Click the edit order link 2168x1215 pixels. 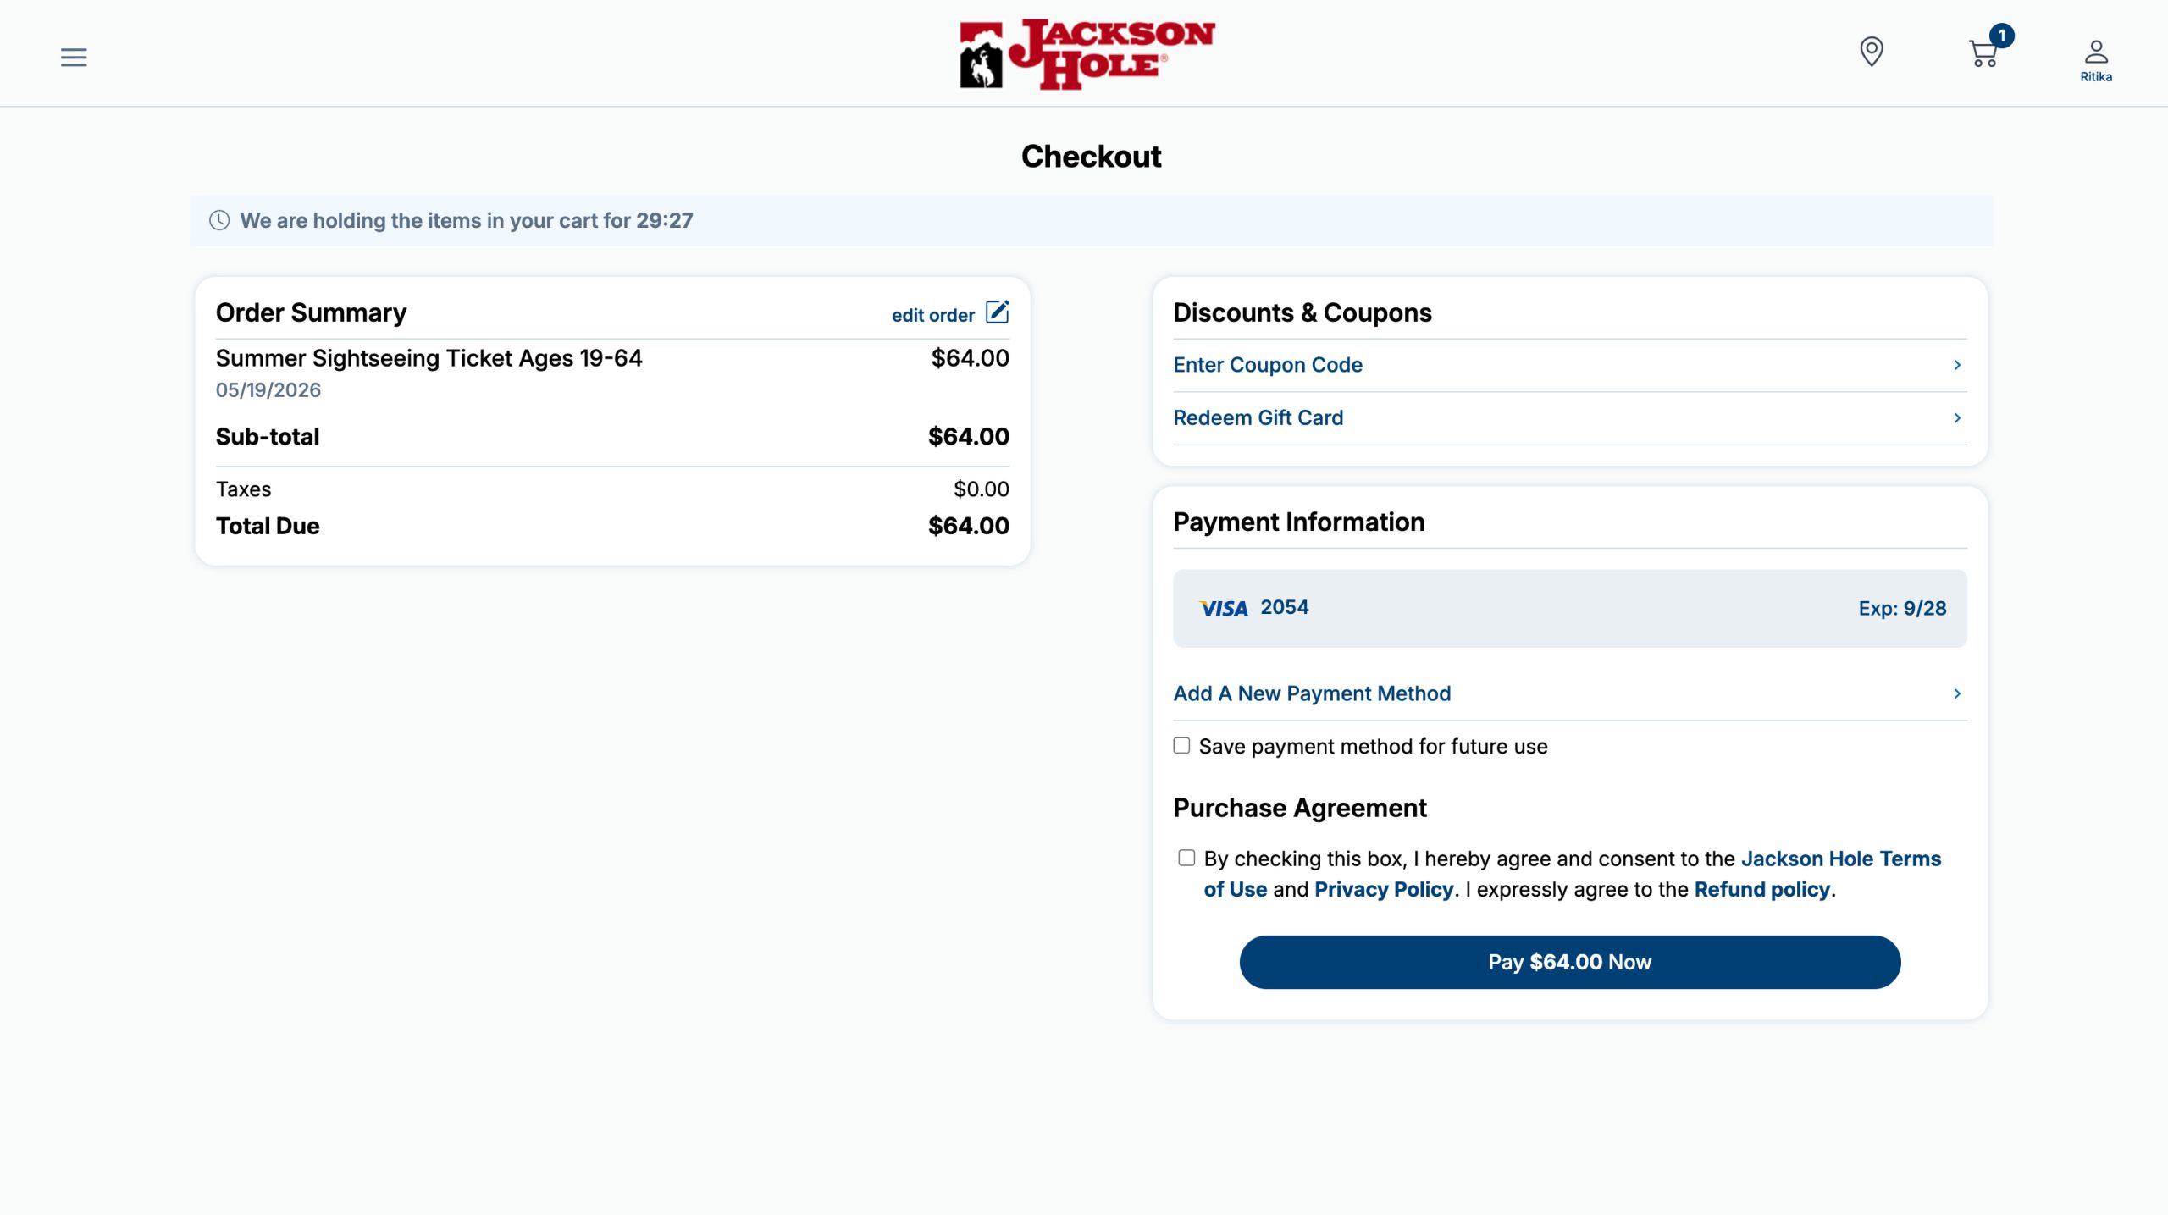[932, 315]
